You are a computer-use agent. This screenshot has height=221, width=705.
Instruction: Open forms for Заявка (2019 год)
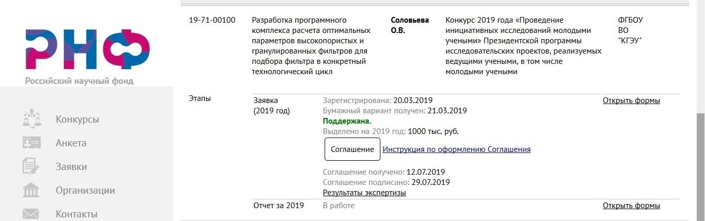click(x=631, y=100)
